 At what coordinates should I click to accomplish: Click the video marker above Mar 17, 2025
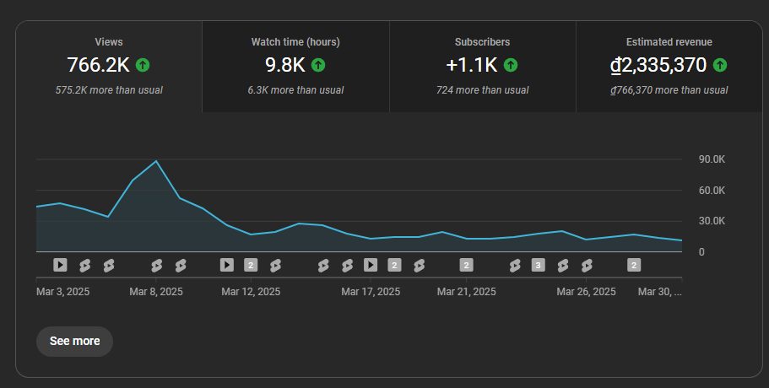(370, 265)
